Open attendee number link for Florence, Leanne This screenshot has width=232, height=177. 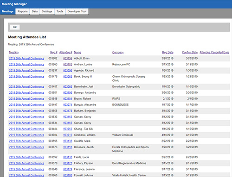pos(68,169)
